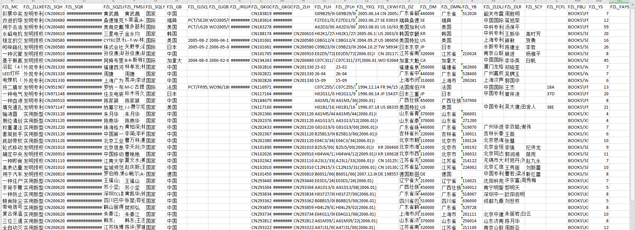Select the FZL_FAYS header cell

pyautogui.click(x=620, y=7)
